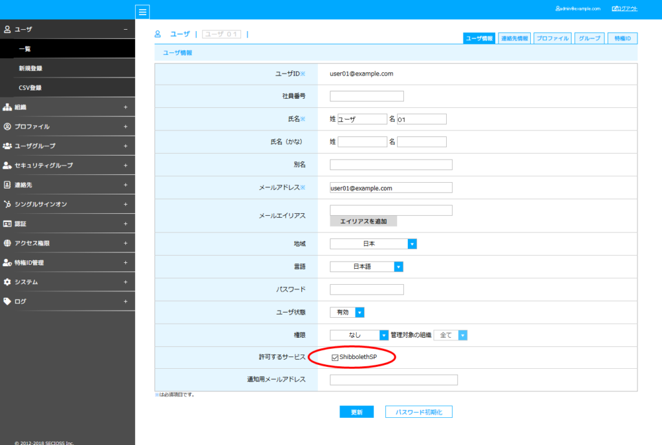Image resolution: width=662 pixels, height=445 pixels.
Task: Click the 更新 update button
Action: pos(356,411)
